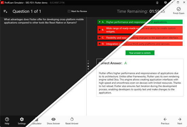Click the lightbulb icon in title bar

[x=157, y=3]
